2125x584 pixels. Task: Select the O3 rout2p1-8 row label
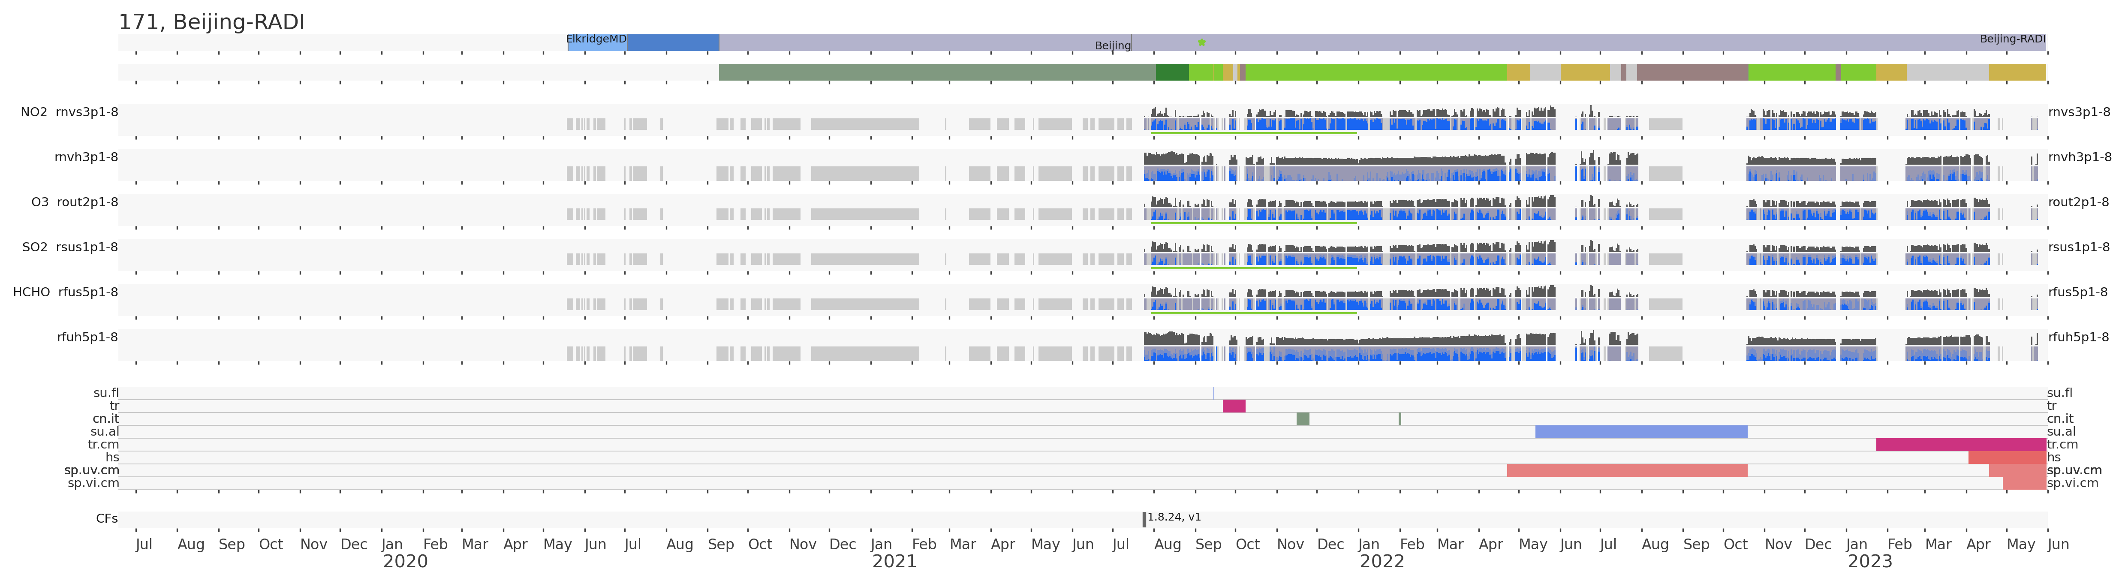(x=74, y=202)
